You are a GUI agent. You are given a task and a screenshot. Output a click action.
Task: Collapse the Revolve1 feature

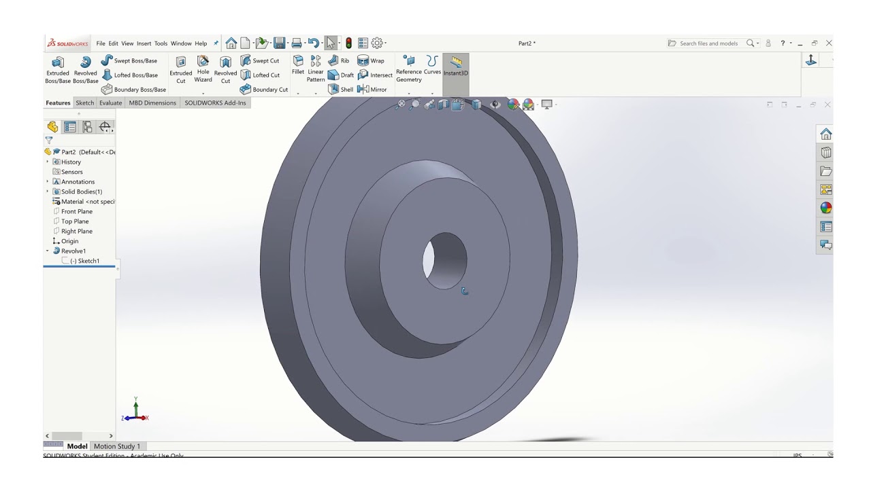[x=48, y=251]
